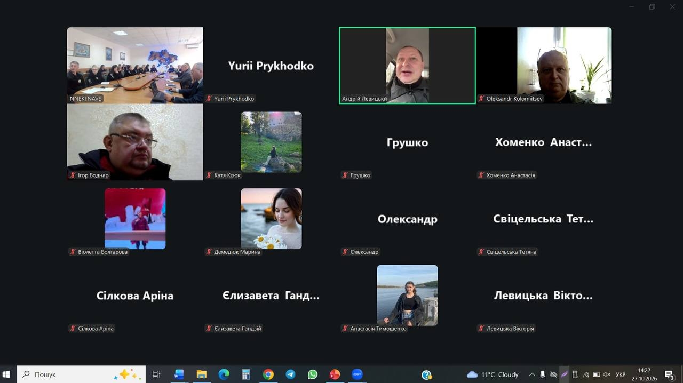Select the large Грушко name tile
683x383 pixels.
pyautogui.click(x=407, y=142)
